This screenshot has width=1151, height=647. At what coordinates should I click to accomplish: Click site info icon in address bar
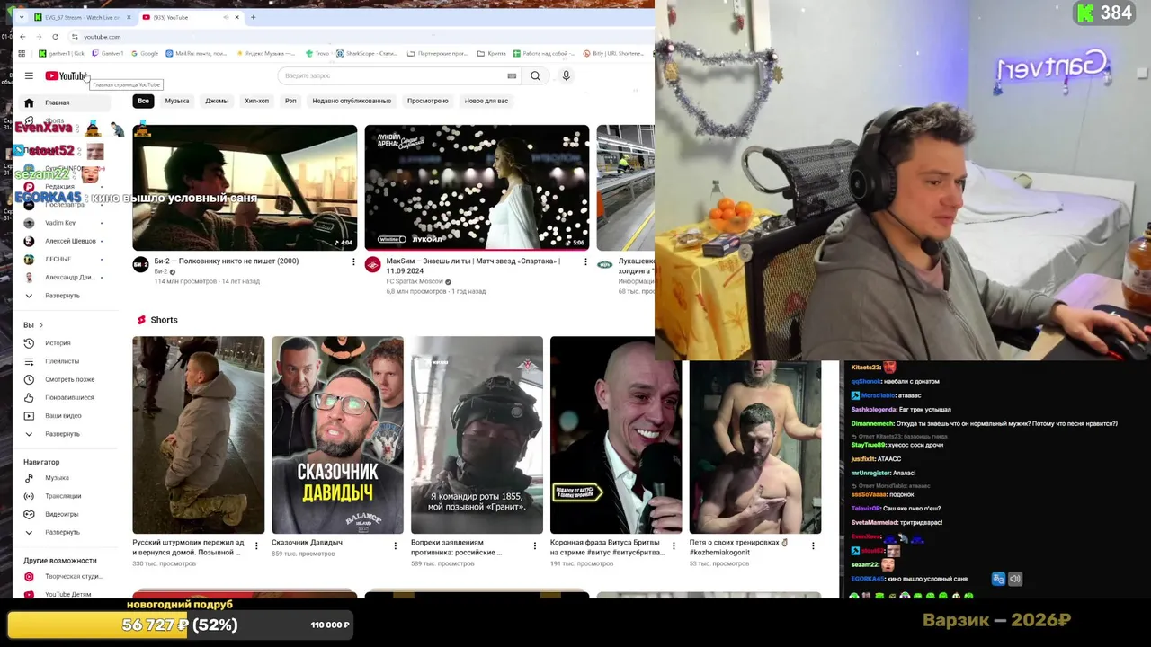pyautogui.click(x=76, y=37)
